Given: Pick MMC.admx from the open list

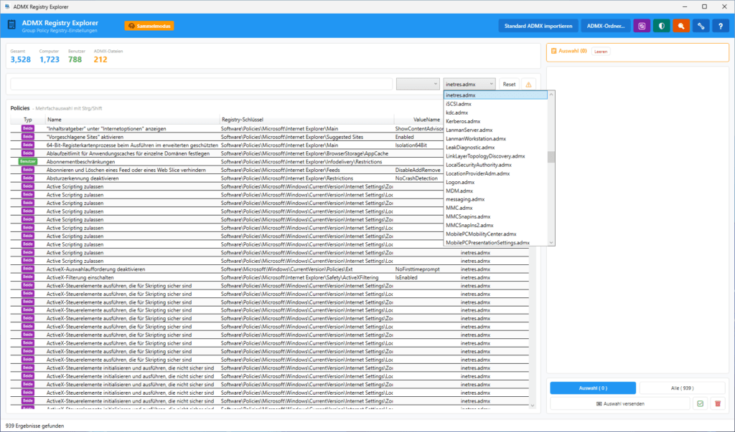Looking at the screenshot, I should (x=457, y=208).
